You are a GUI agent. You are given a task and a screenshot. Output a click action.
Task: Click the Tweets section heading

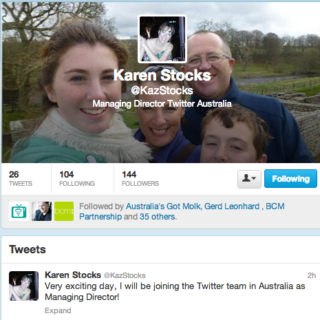28,249
